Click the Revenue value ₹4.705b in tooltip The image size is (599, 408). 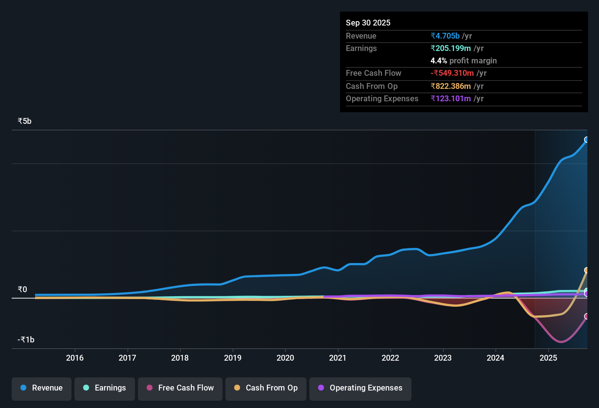click(445, 36)
